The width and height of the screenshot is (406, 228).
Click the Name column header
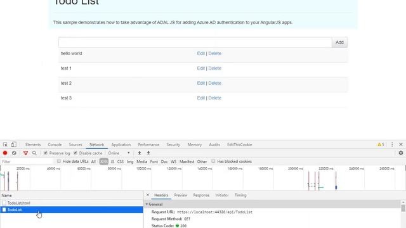click(x=72, y=196)
